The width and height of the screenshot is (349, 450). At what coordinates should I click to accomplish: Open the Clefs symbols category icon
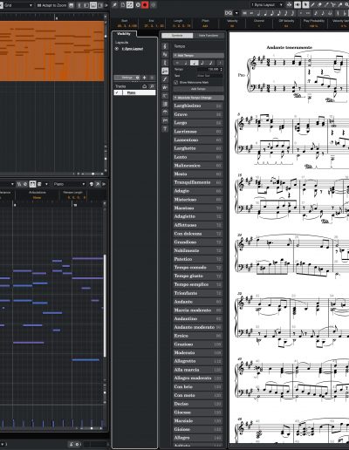pyautogui.click(x=165, y=46)
